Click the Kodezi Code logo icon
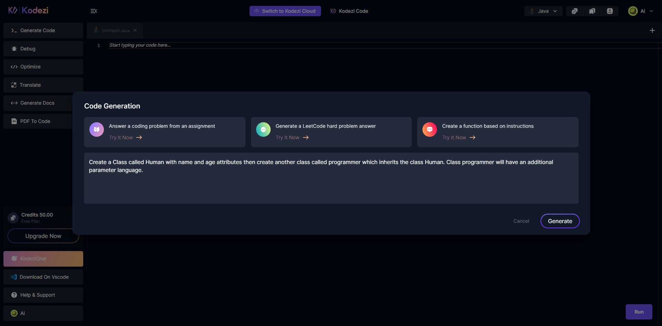The width and height of the screenshot is (662, 326). click(x=333, y=11)
